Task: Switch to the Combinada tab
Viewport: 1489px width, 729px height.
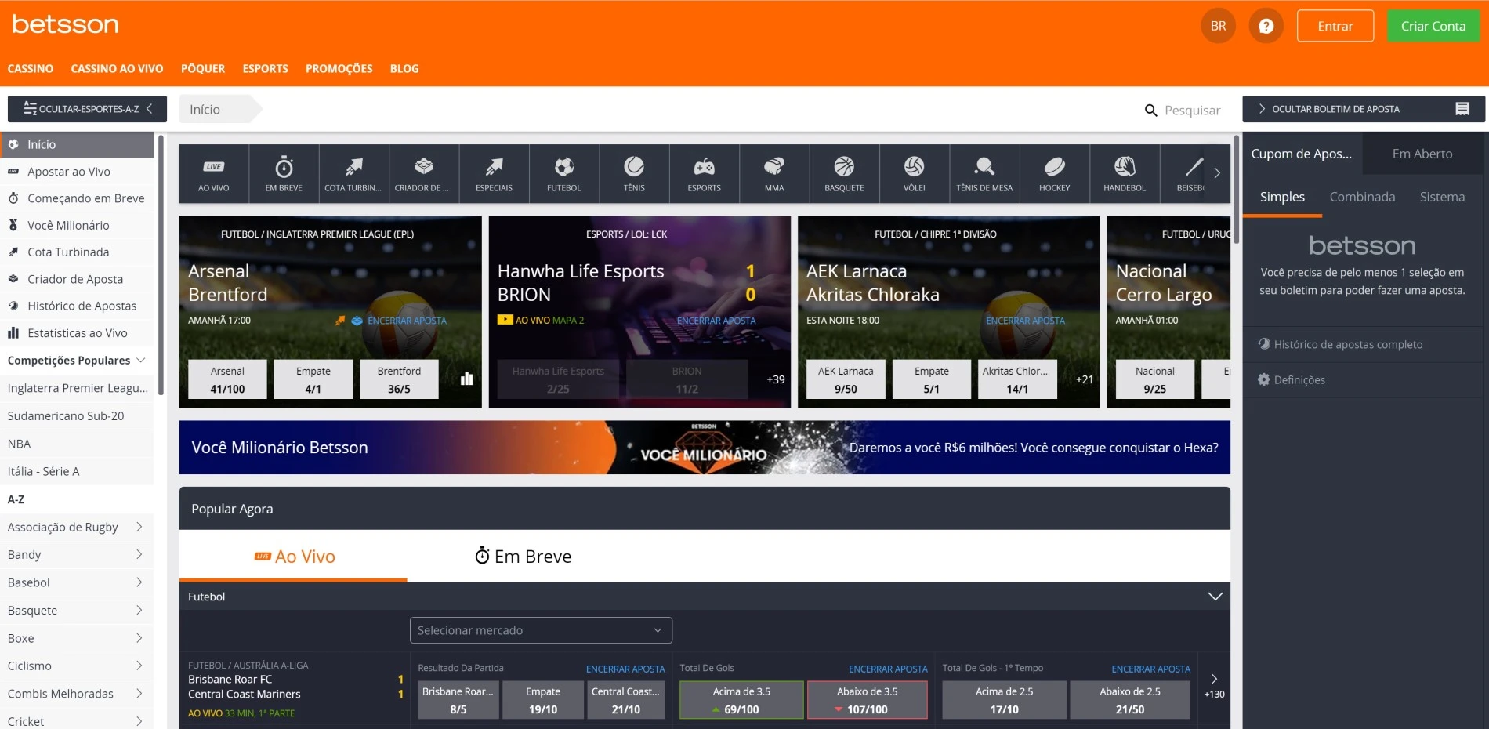Action: (x=1361, y=197)
